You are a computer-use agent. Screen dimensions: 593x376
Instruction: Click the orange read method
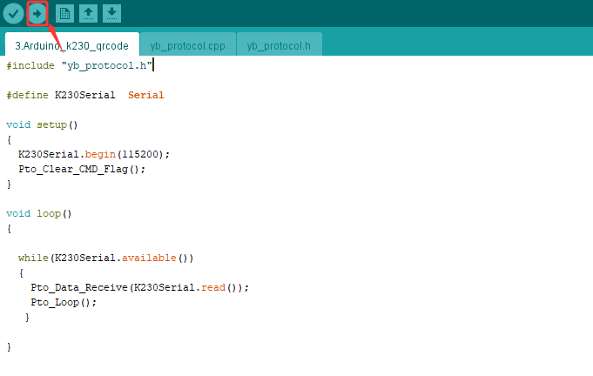(213, 287)
